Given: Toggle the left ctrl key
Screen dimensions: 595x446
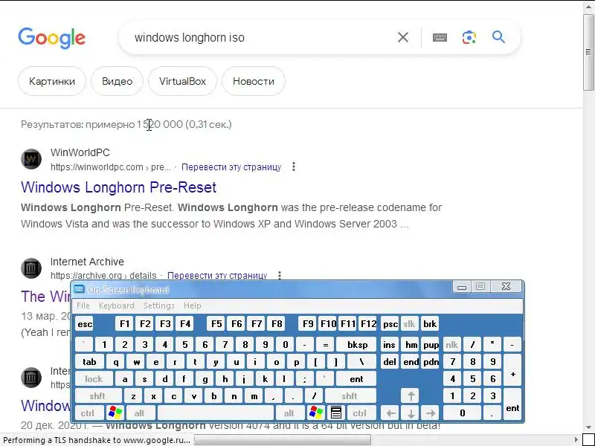Looking at the screenshot, I should tap(88, 413).
